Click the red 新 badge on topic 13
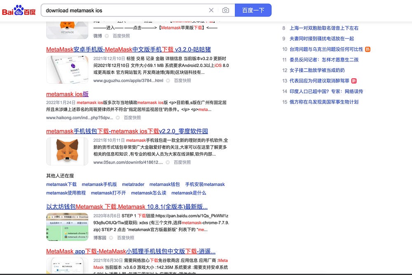The width and height of the screenshot is (412, 275). tap(354, 81)
